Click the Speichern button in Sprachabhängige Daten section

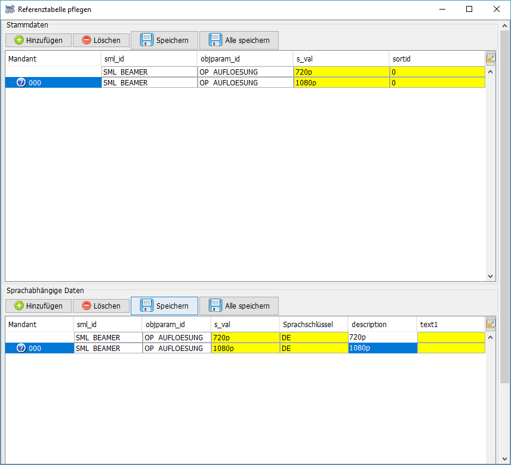point(164,306)
